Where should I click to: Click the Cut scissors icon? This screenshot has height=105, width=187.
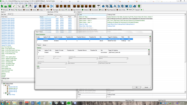tap(23, 6)
